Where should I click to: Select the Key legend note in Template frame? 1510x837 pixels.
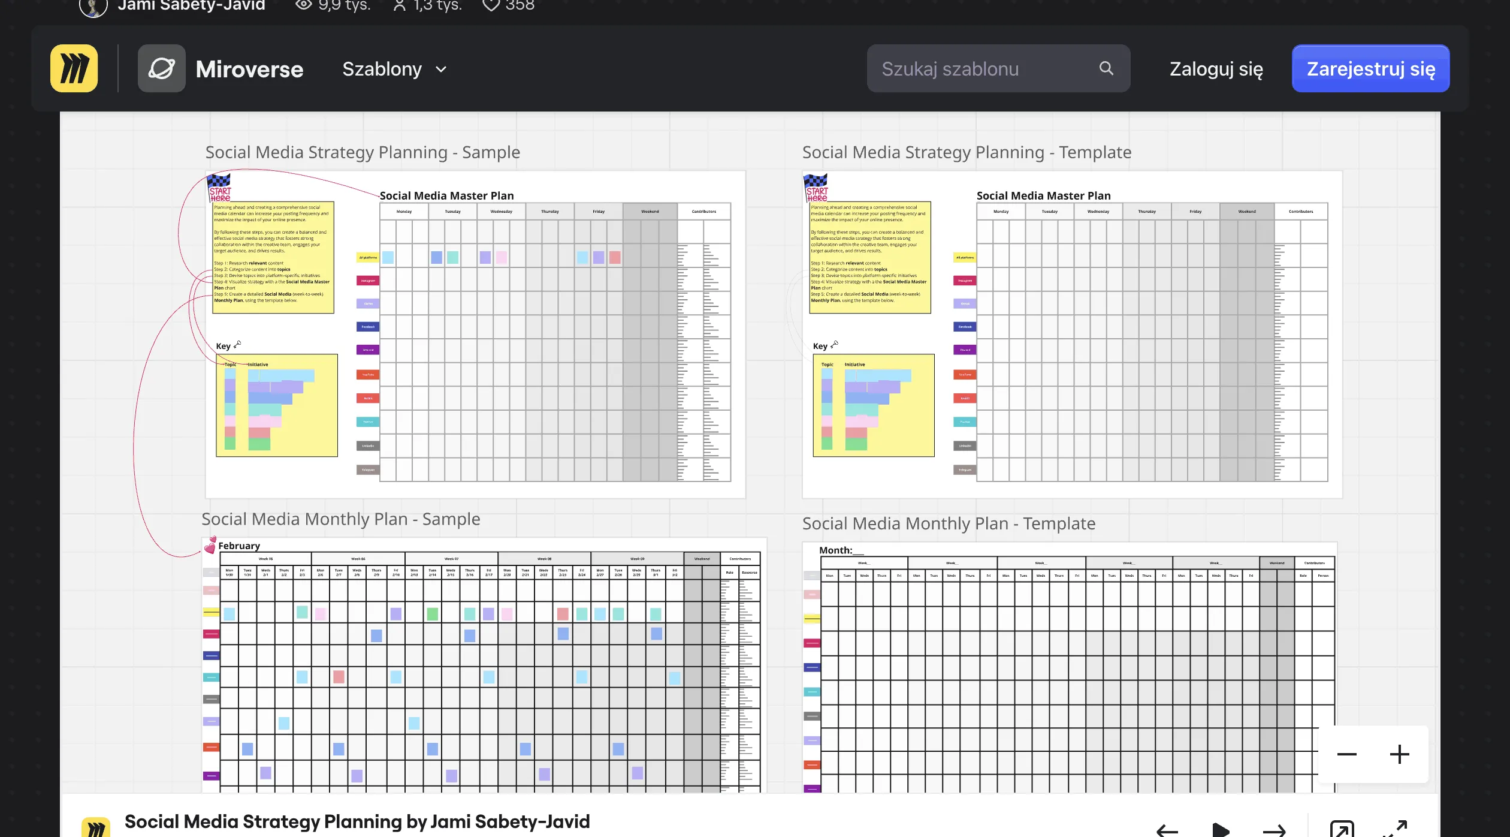coord(874,405)
